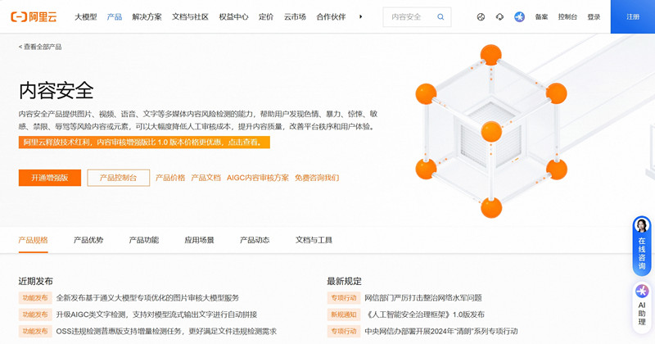Open the blue AI assistant icon in header
Screen dimensions: 655x344
(x=519, y=16)
